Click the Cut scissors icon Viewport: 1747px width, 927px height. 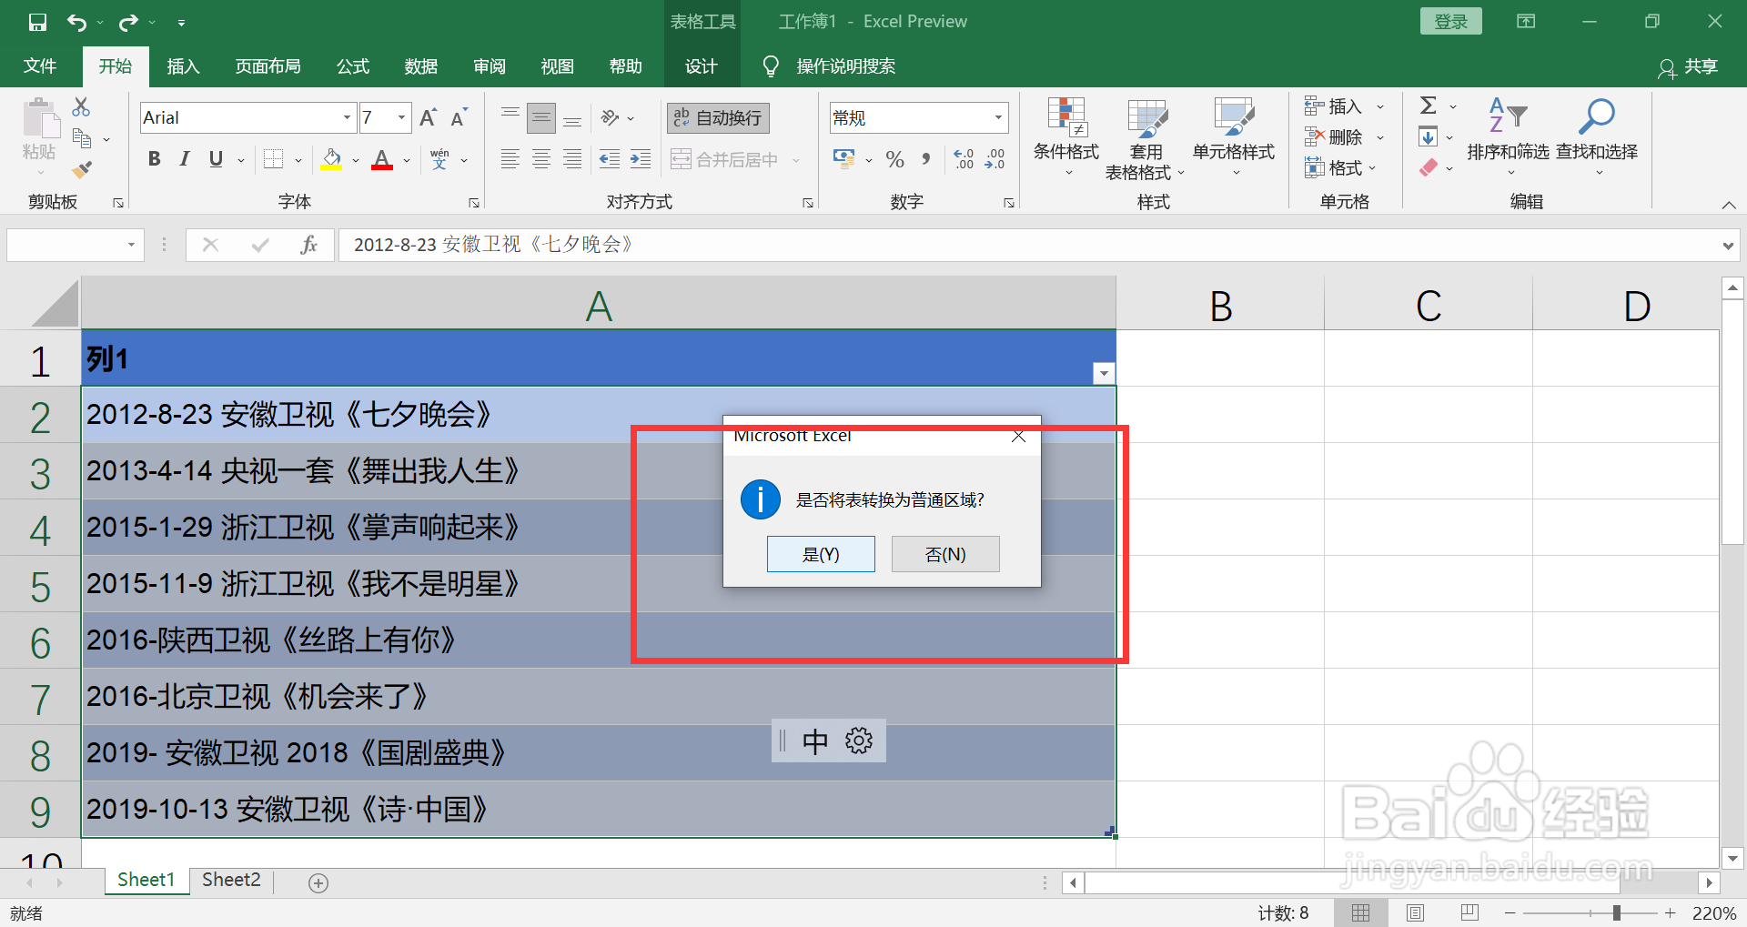(81, 107)
